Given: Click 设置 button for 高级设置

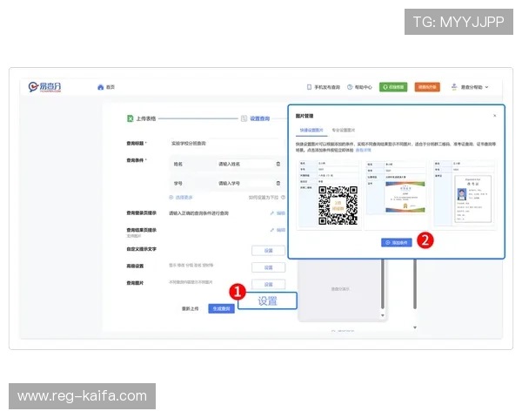Looking at the screenshot, I should tap(268, 267).
